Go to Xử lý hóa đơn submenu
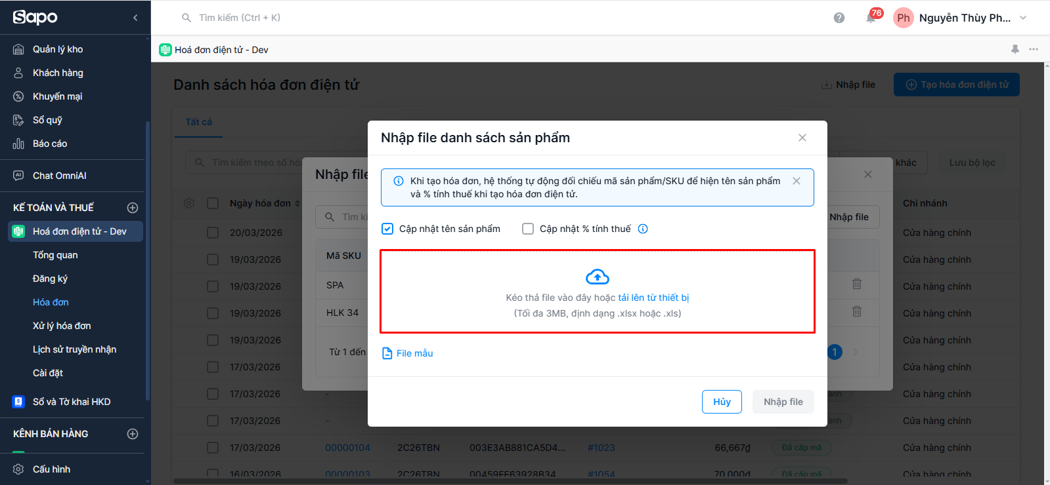This screenshot has width=1050, height=485. (x=62, y=326)
